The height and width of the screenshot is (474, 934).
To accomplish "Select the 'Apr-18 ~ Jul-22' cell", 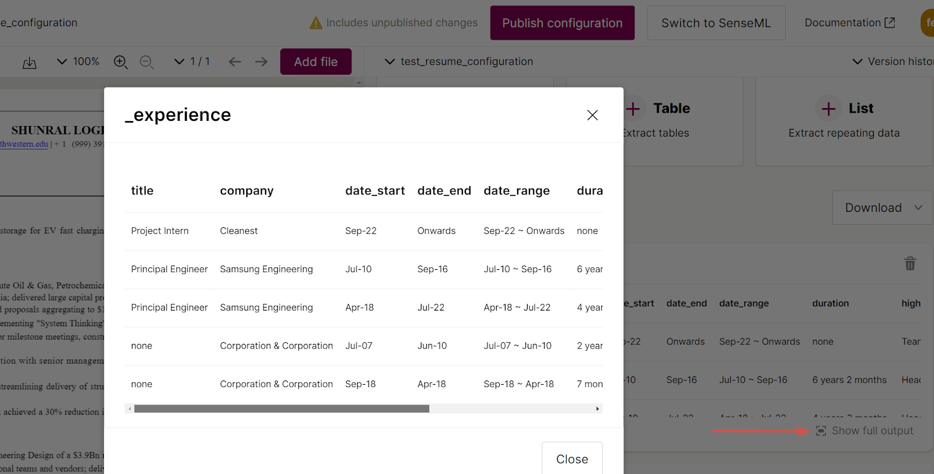I will point(517,307).
